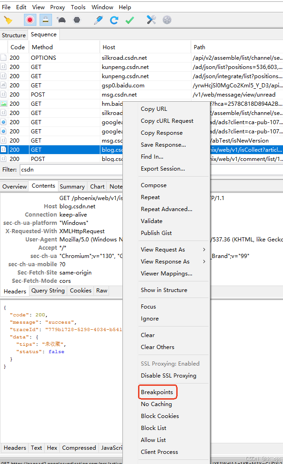The width and height of the screenshot is (283, 464).
Task: Select the gsp0.baidu.com request row
Action: tap(142, 85)
